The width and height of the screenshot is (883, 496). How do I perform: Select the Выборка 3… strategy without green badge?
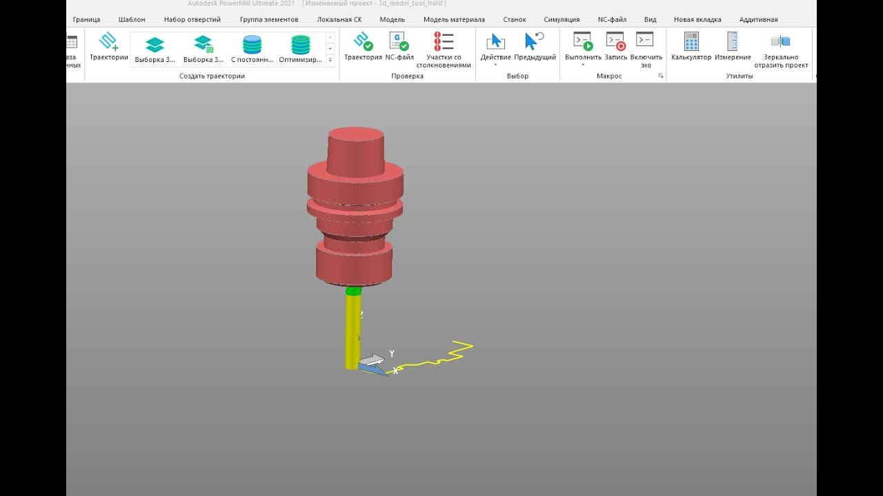pos(155,50)
